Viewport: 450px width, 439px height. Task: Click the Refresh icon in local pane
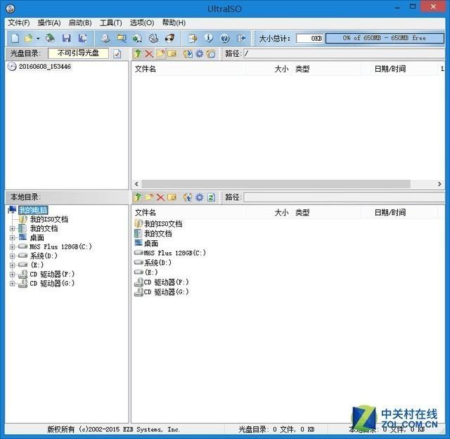pos(211,197)
